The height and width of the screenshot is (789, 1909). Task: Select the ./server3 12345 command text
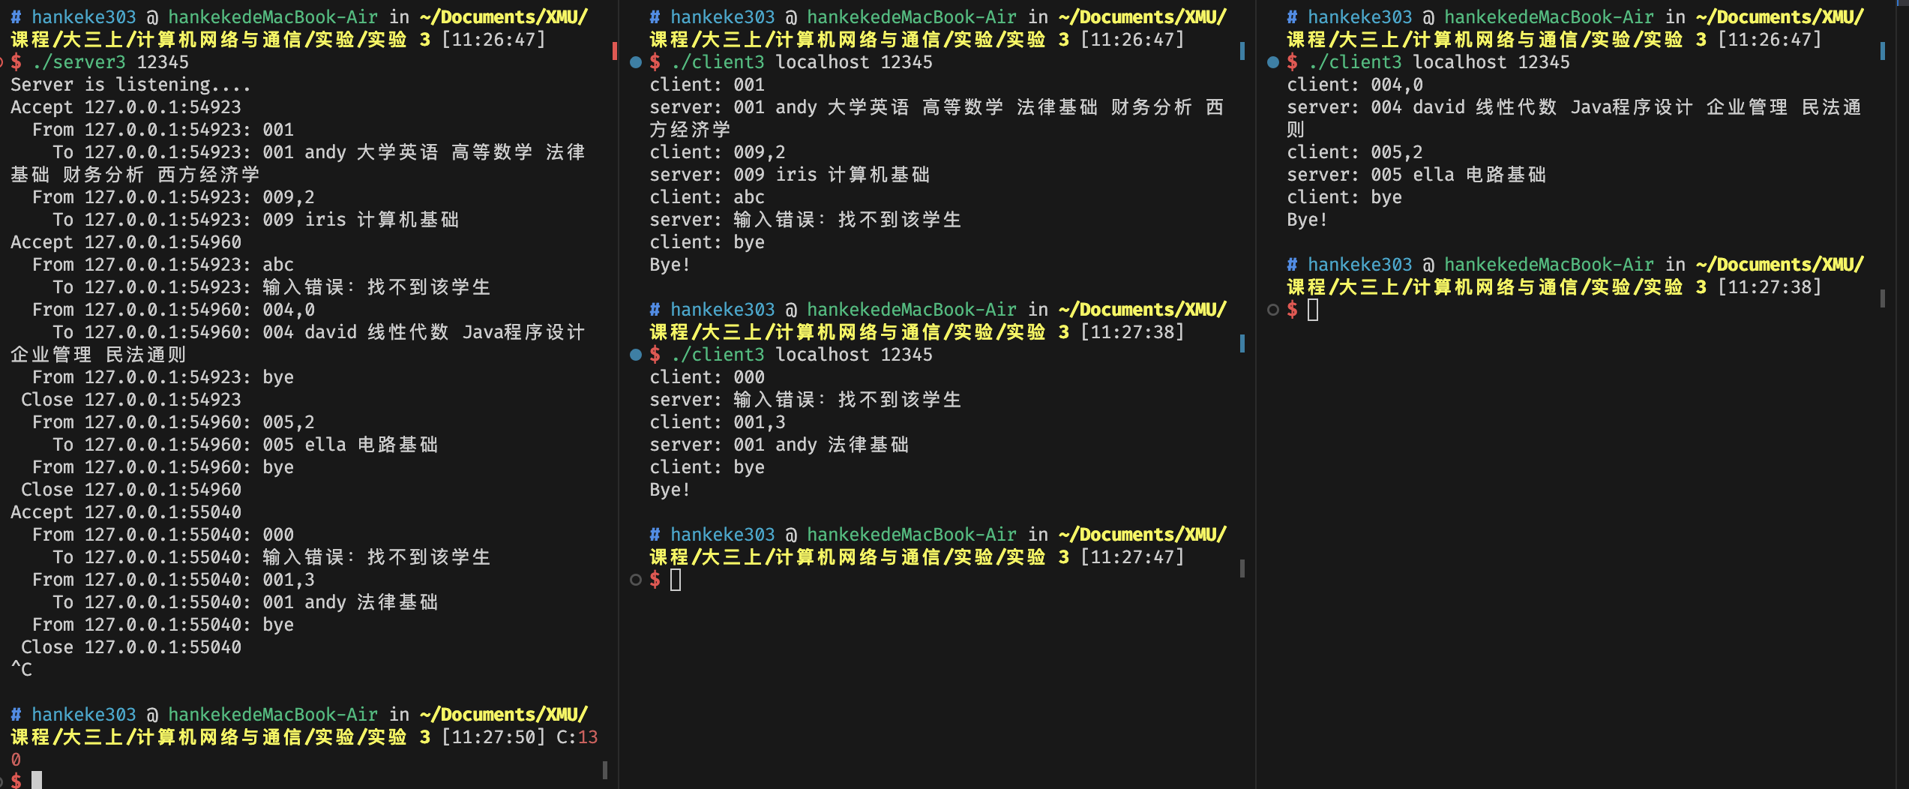[112, 62]
